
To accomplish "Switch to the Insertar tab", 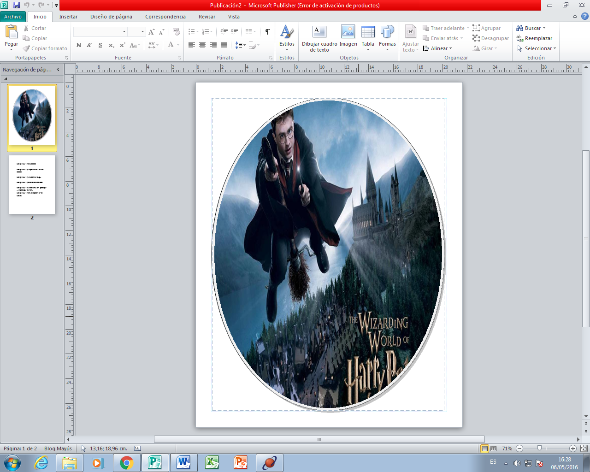I will click(x=68, y=17).
